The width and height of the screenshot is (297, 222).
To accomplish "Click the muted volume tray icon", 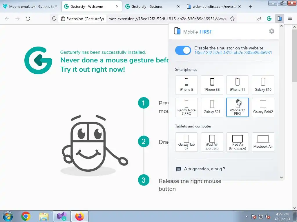I will coord(268,217).
